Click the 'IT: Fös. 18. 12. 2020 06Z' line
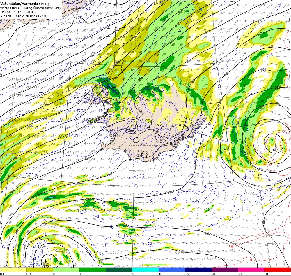 tap(18, 12)
